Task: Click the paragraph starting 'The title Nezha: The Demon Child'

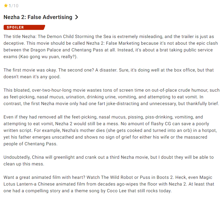Action: [x=111, y=47]
